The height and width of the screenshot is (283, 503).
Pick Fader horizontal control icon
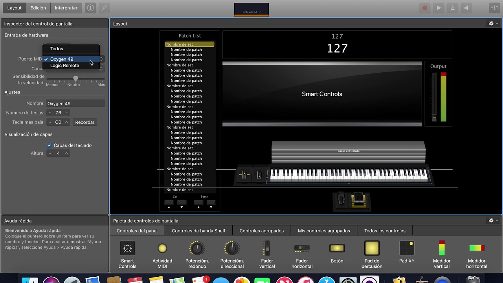pos(302,248)
